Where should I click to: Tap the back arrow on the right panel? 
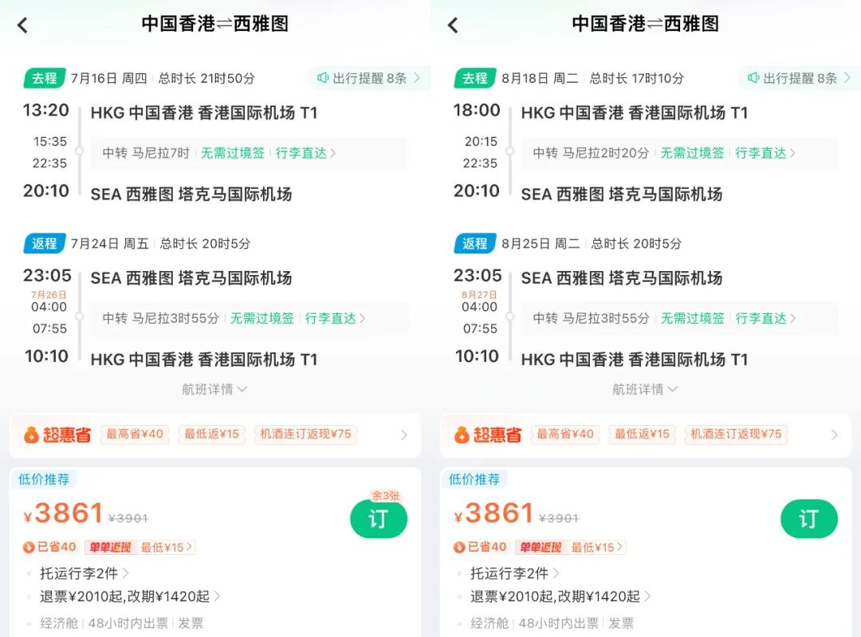453,25
